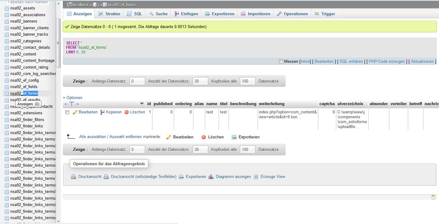The height and width of the screenshot is (224, 439).
Task: Click the PHP-Code erzeugen link
Action: coord(387,62)
